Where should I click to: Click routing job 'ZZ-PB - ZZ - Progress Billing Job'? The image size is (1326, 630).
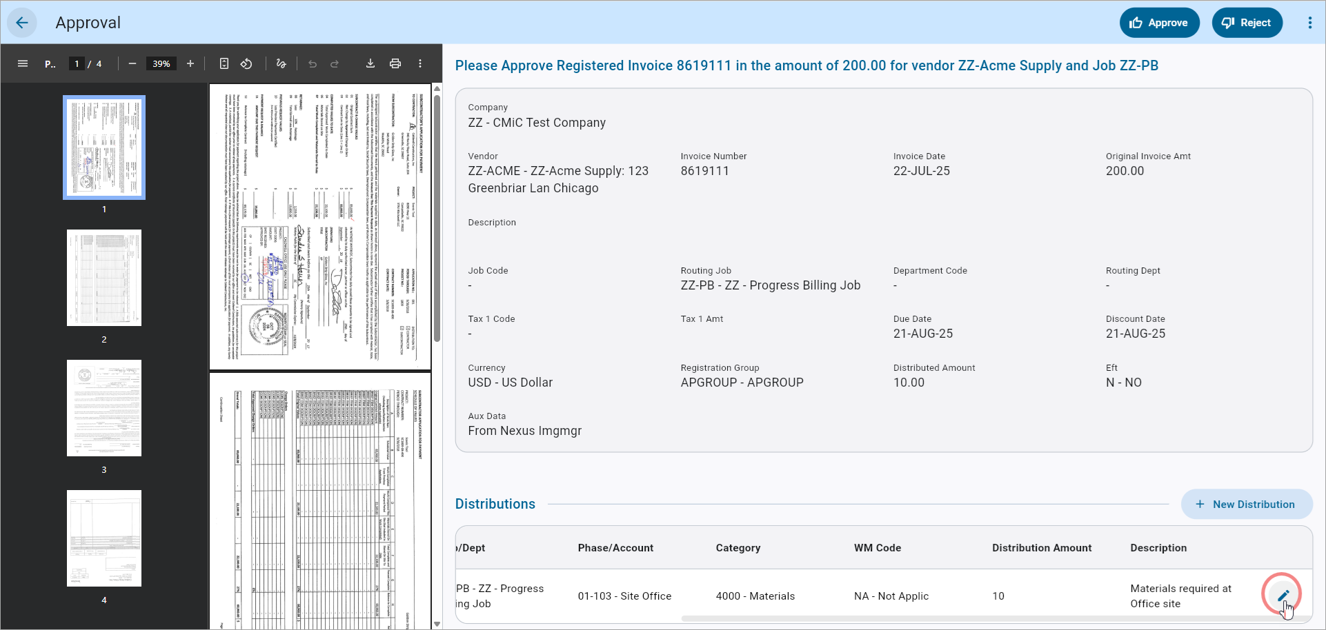tap(770, 285)
